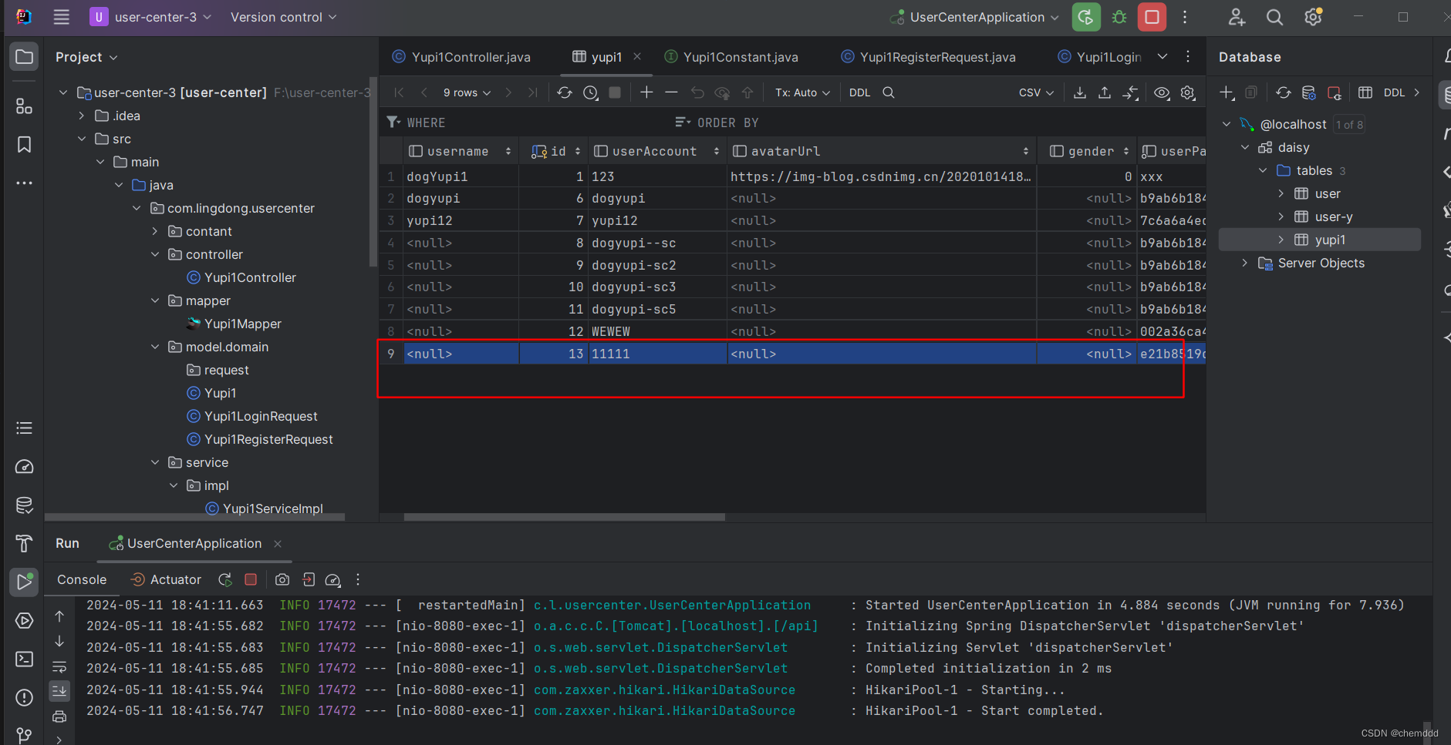
Task: Toggle sorting on the userAccount column
Action: [x=716, y=152]
